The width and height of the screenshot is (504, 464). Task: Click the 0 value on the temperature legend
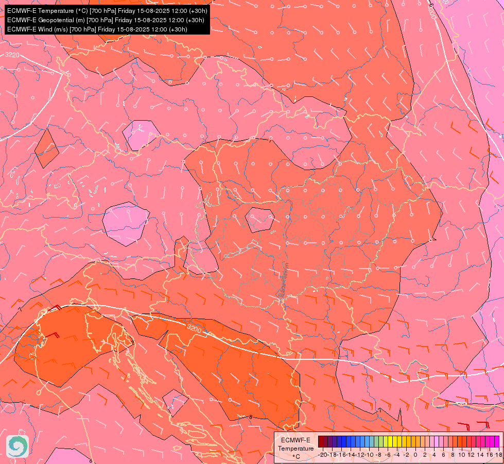click(415, 455)
